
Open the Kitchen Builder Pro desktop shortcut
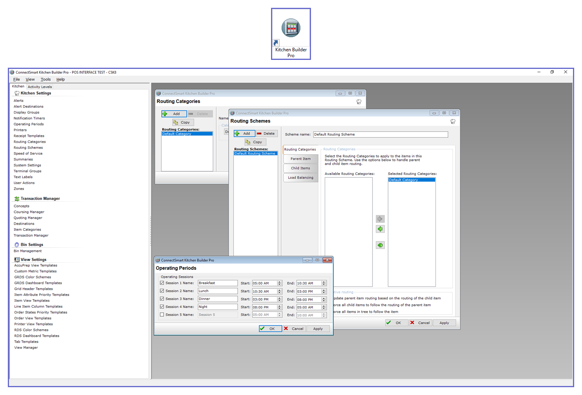[x=291, y=34]
